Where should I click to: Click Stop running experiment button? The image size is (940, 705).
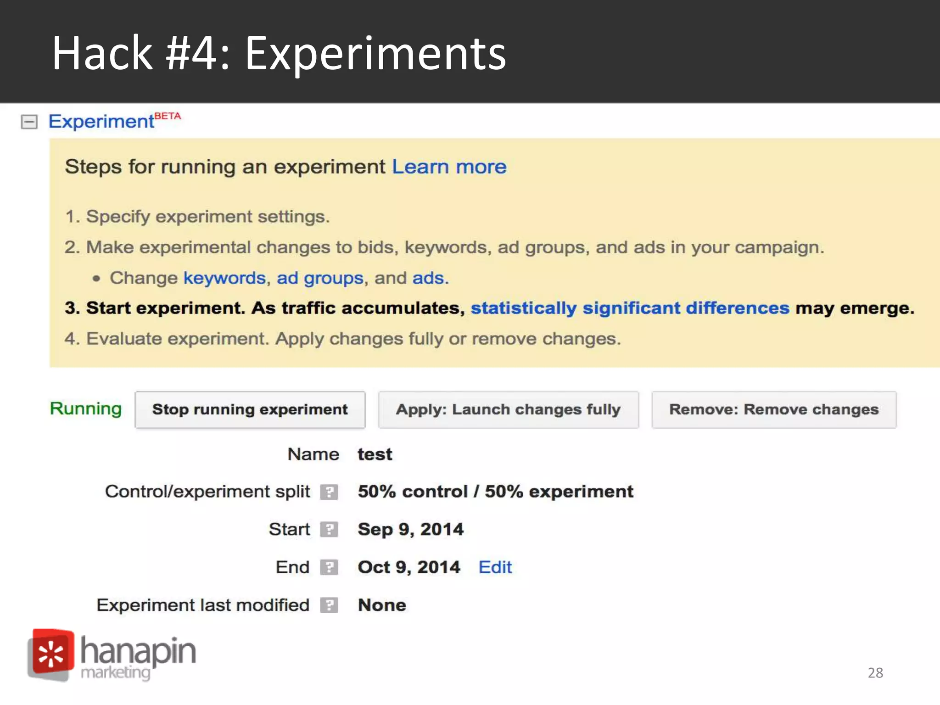pos(250,409)
